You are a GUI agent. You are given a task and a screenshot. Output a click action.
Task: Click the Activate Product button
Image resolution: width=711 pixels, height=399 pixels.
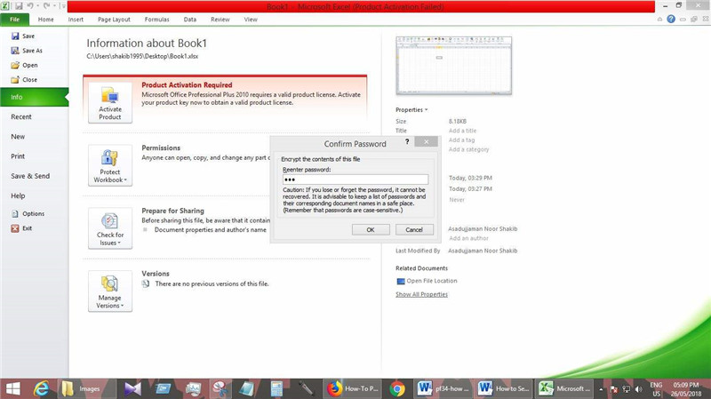coord(110,102)
